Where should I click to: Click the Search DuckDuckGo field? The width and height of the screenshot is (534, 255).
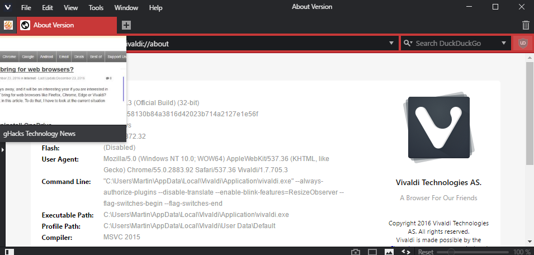click(x=456, y=43)
